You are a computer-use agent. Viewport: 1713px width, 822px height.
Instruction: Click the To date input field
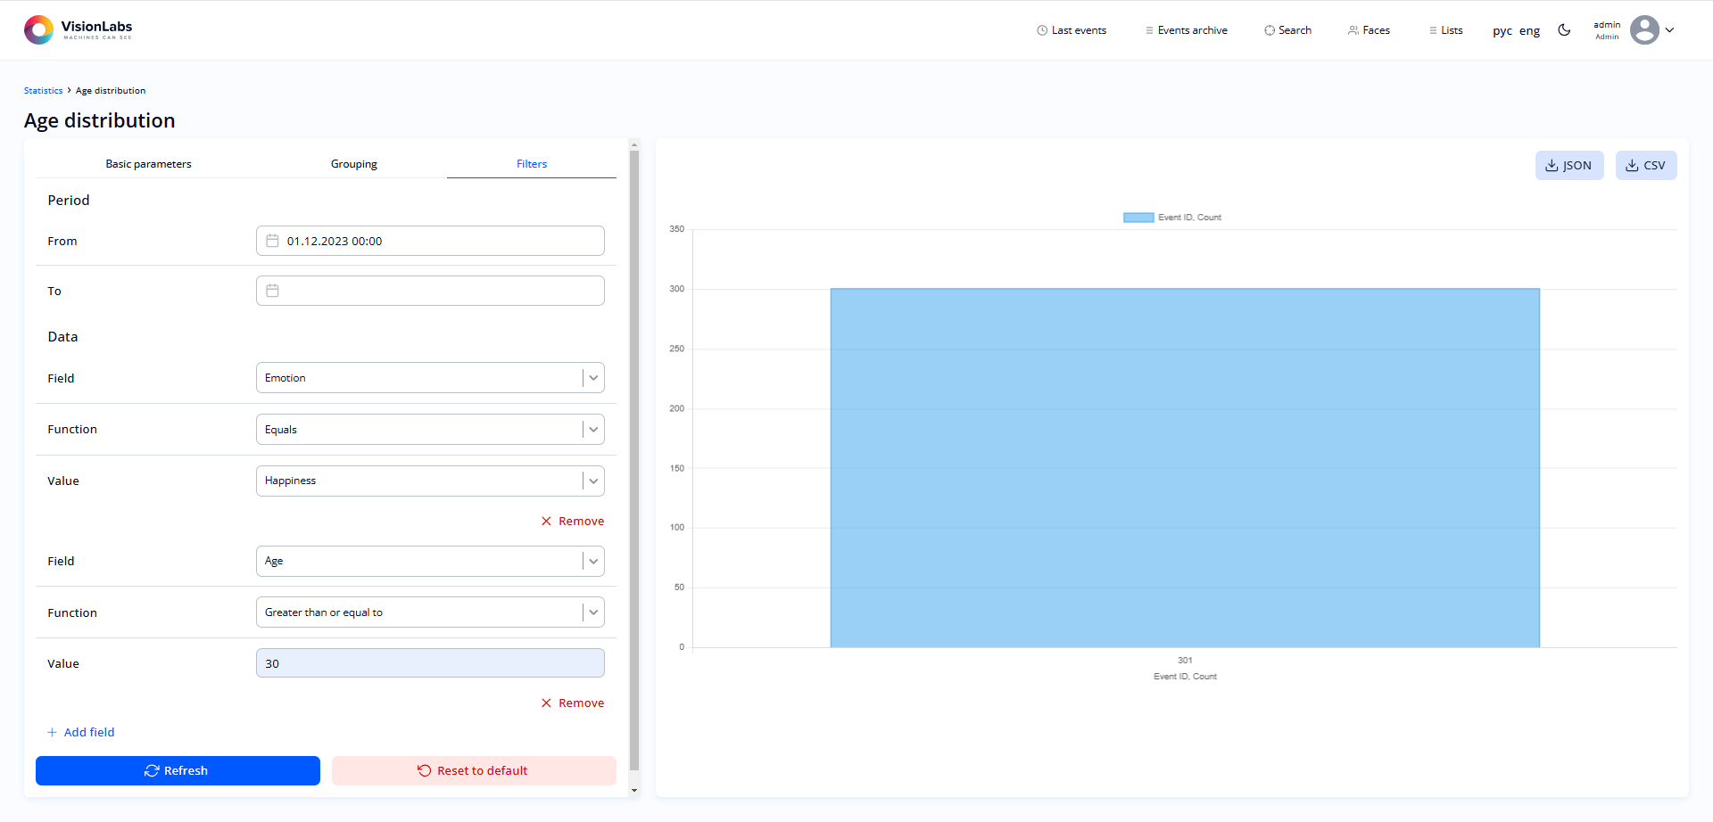click(x=430, y=291)
